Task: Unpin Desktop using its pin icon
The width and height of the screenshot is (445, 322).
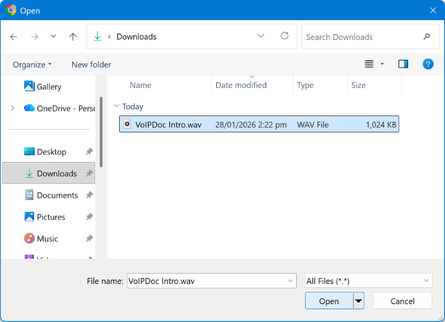Action: (x=89, y=152)
